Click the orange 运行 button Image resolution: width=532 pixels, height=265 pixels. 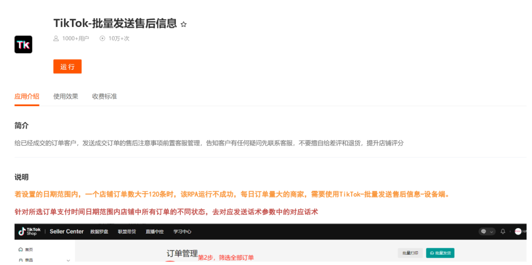[x=67, y=67]
